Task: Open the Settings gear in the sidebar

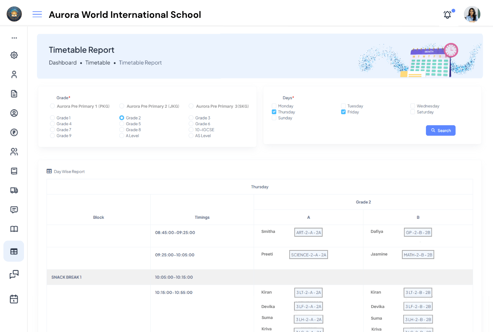Action: [x=14, y=55]
